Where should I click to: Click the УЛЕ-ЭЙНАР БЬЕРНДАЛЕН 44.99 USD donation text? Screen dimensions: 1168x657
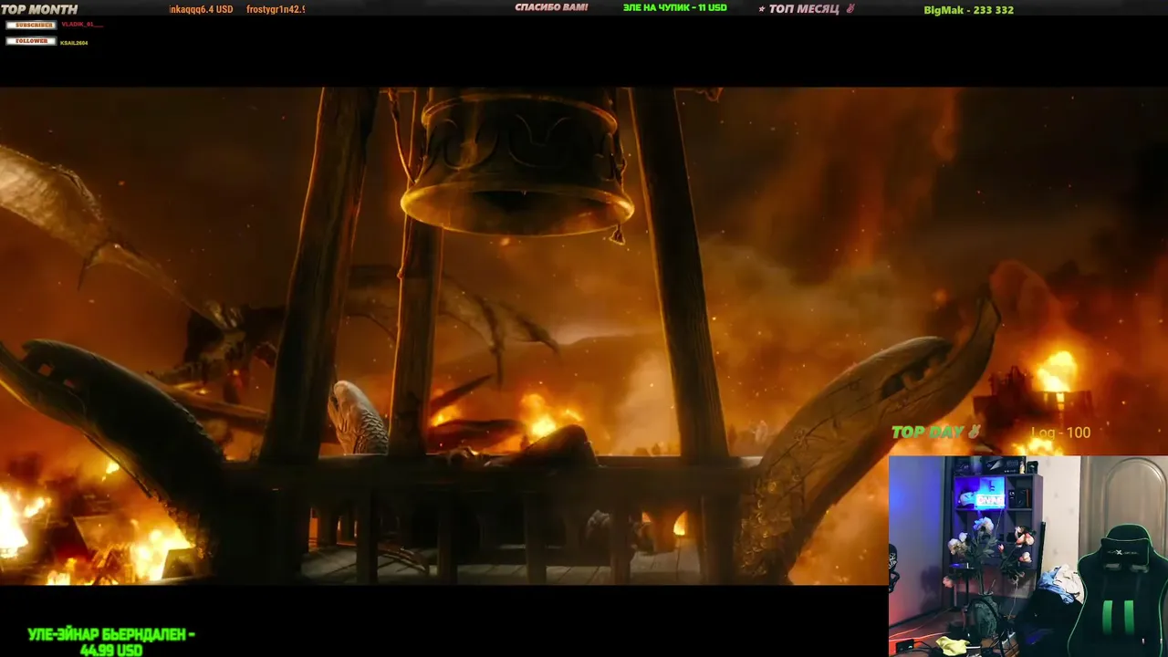(111, 642)
